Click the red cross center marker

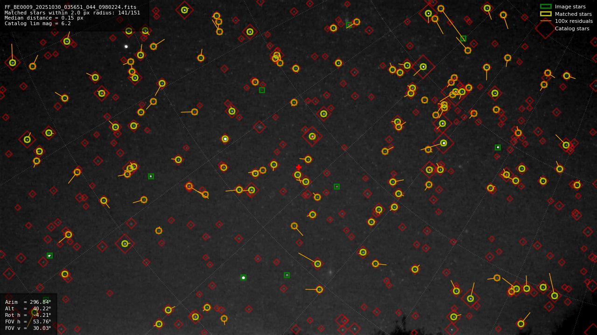[299, 167]
